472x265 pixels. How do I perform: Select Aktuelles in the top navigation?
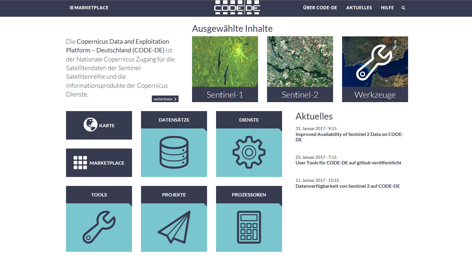[359, 8]
